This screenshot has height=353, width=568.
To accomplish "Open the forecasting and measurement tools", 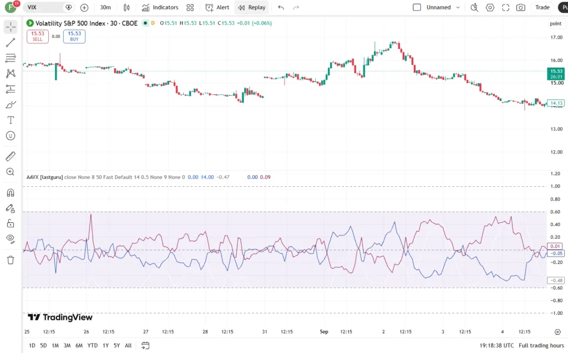I will coord(11,89).
